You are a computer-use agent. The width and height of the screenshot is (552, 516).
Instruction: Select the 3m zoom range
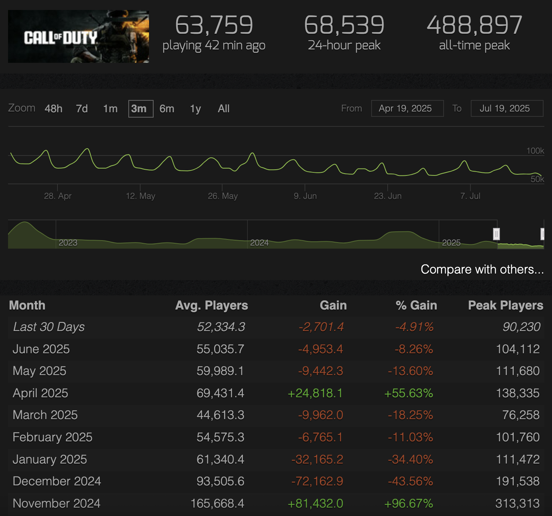tap(141, 109)
